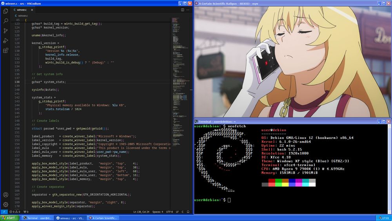392x221 pixels.
Task: Click the Terminal window title bar icon
Action: coord(196,121)
